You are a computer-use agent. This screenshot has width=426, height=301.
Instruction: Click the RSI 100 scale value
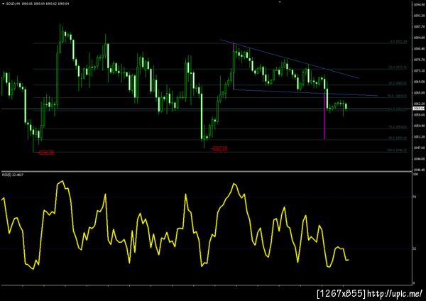(x=415, y=175)
